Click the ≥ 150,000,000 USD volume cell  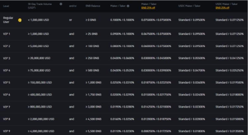tap(40, 82)
